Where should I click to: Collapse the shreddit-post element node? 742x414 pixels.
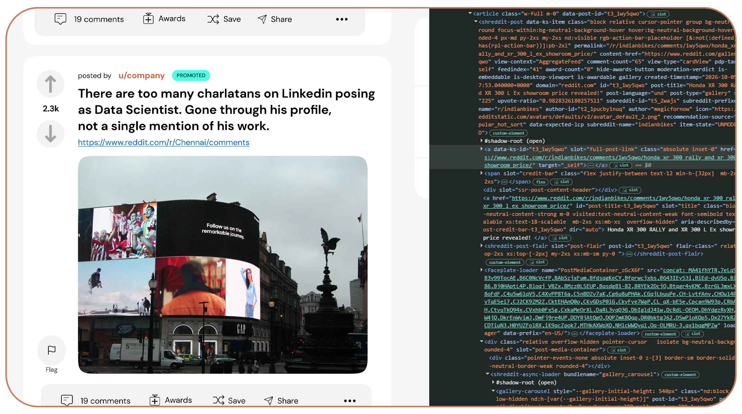[x=476, y=22]
